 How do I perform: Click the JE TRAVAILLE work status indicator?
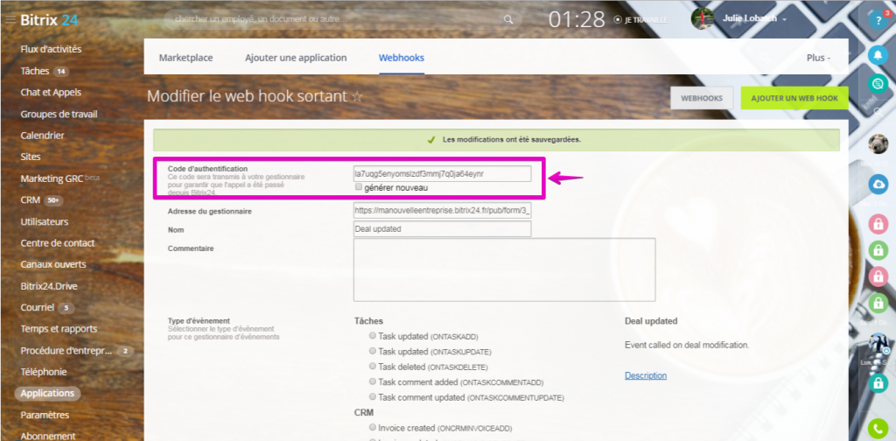click(x=640, y=19)
